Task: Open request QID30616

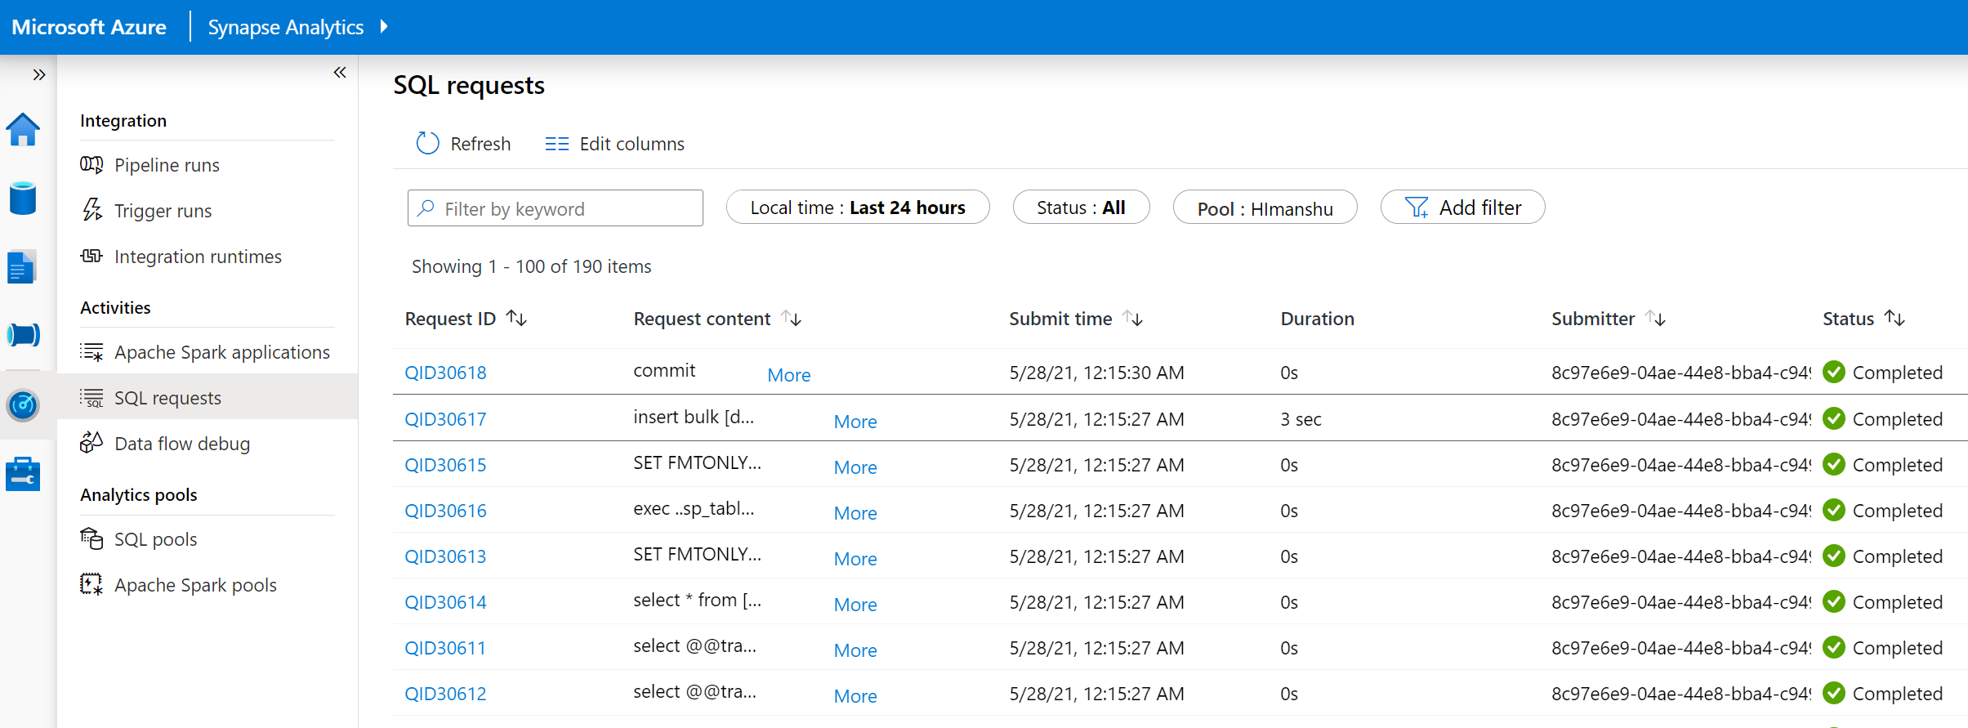Action: click(x=445, y=511)
